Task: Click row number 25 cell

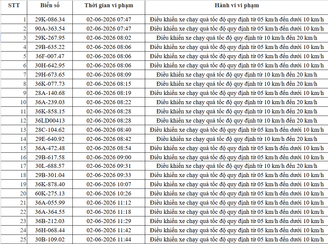Action: point(14,239)
